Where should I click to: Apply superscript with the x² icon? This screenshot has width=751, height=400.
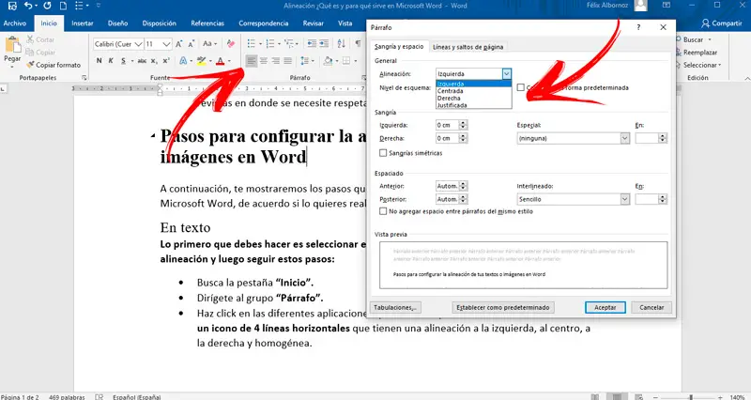click(x=166, y=61)
